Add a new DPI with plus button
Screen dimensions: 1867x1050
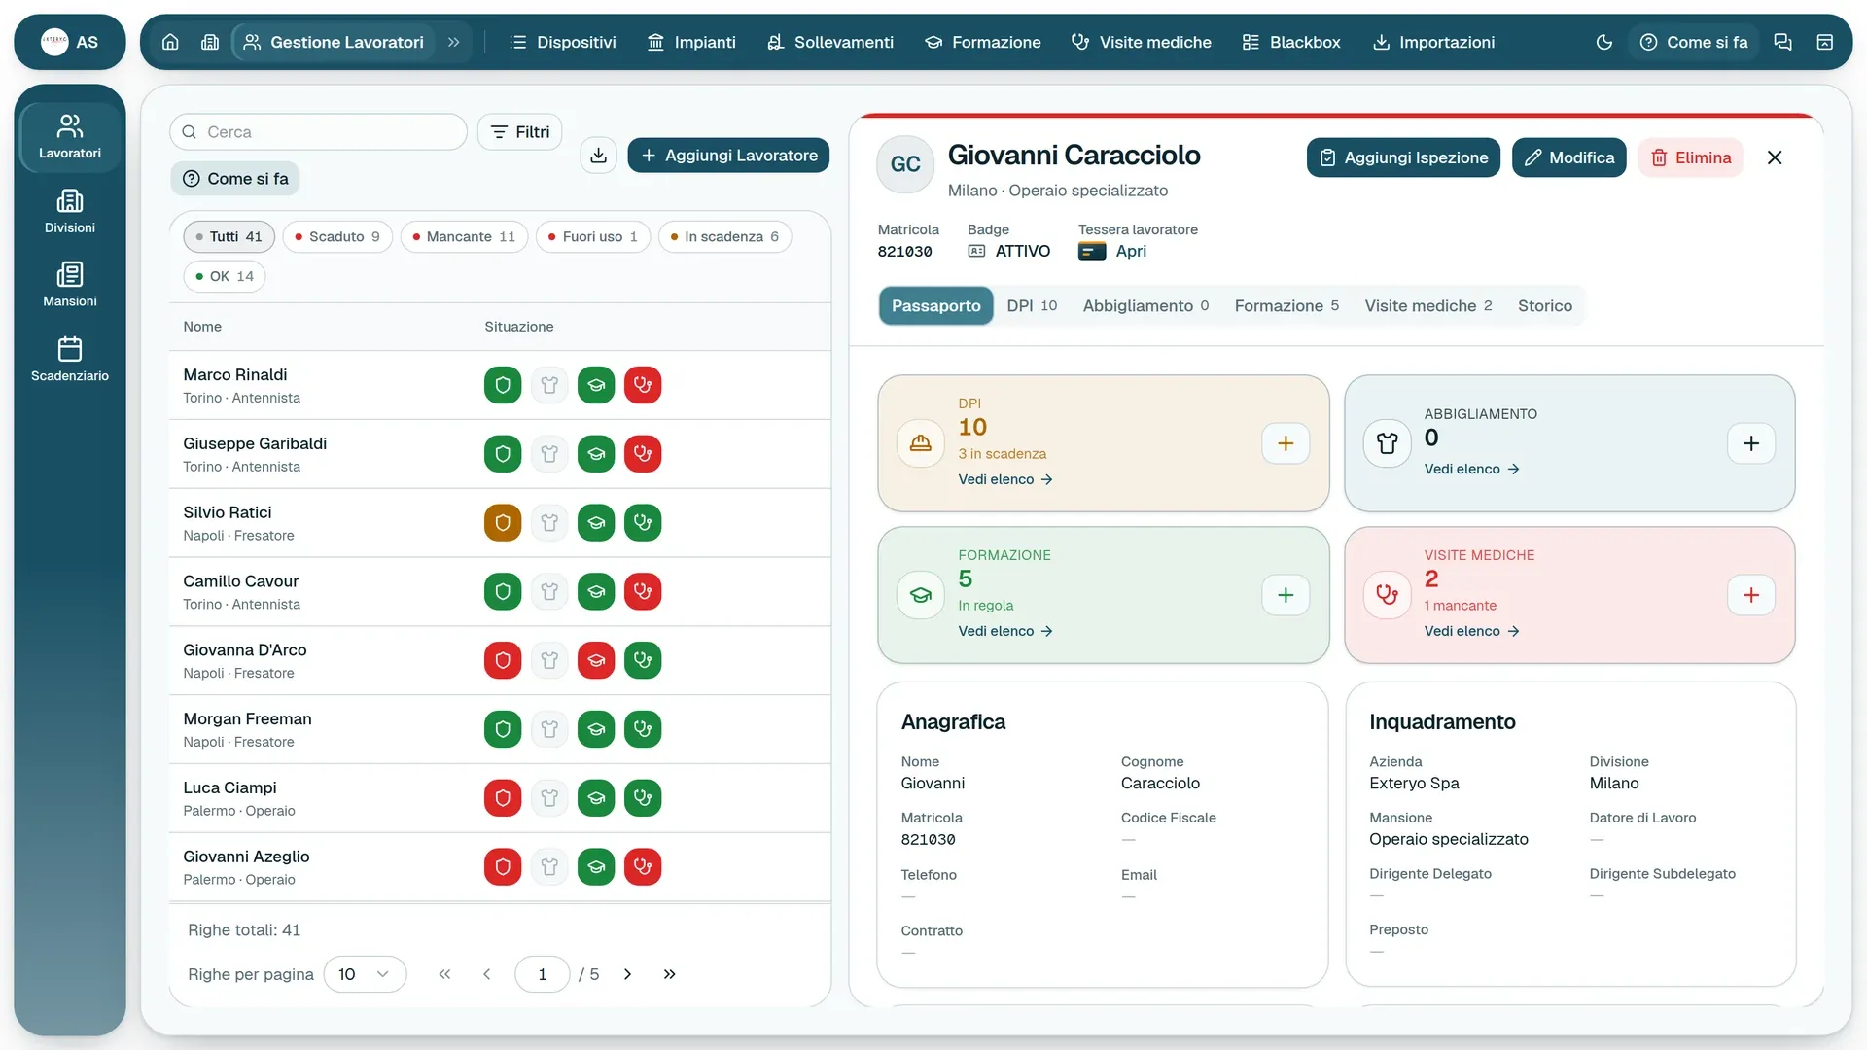click(x=1286, y=443)
